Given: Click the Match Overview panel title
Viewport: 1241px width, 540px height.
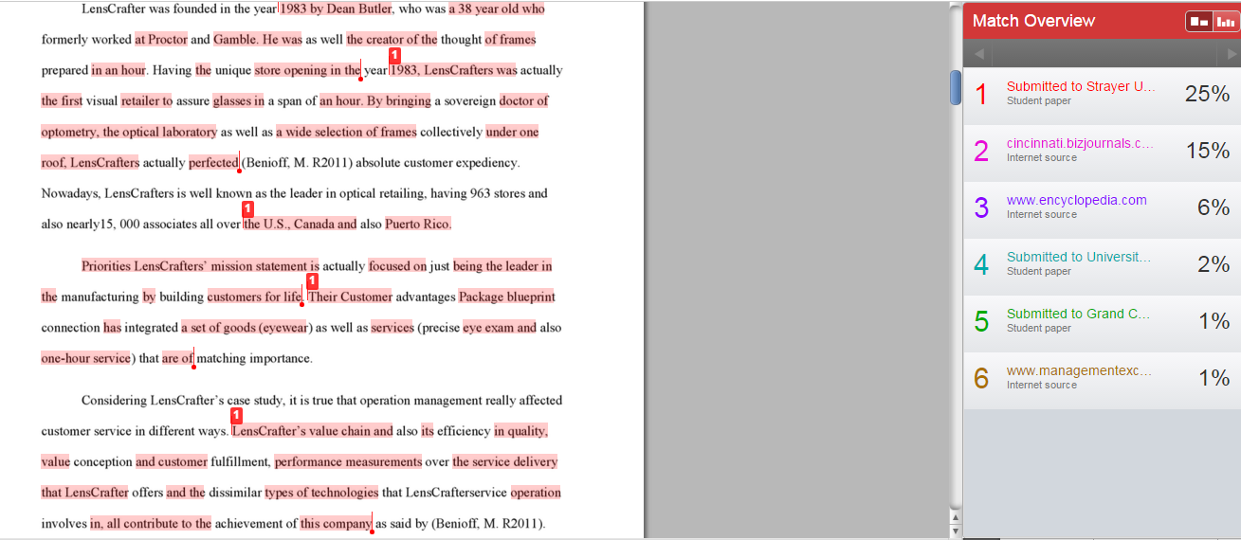Looking at the screenshot, I should 1033,21.
